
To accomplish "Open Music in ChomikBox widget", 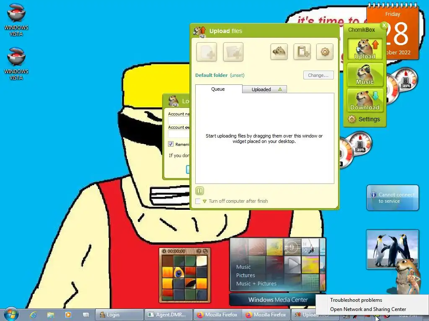I will coord(365,75).
